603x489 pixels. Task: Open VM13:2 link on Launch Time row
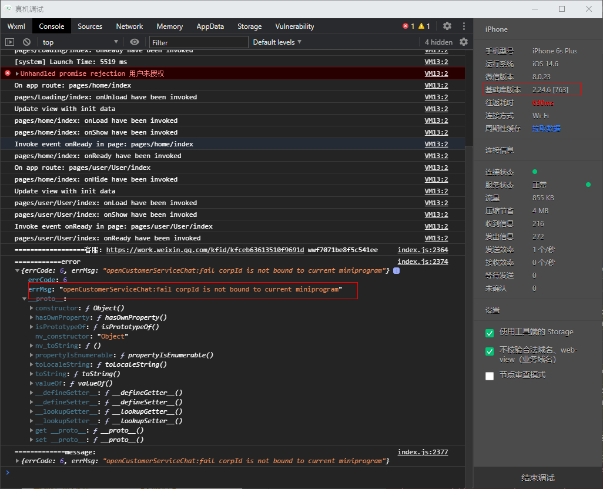click(x=436, y=62)
